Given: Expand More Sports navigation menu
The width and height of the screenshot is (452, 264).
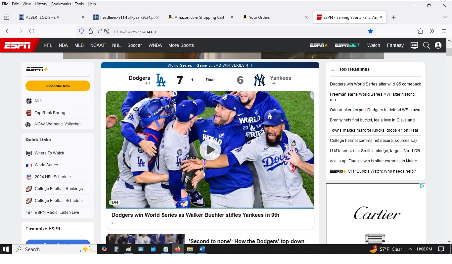Looking at the screenshot, I should pos(181,46).
